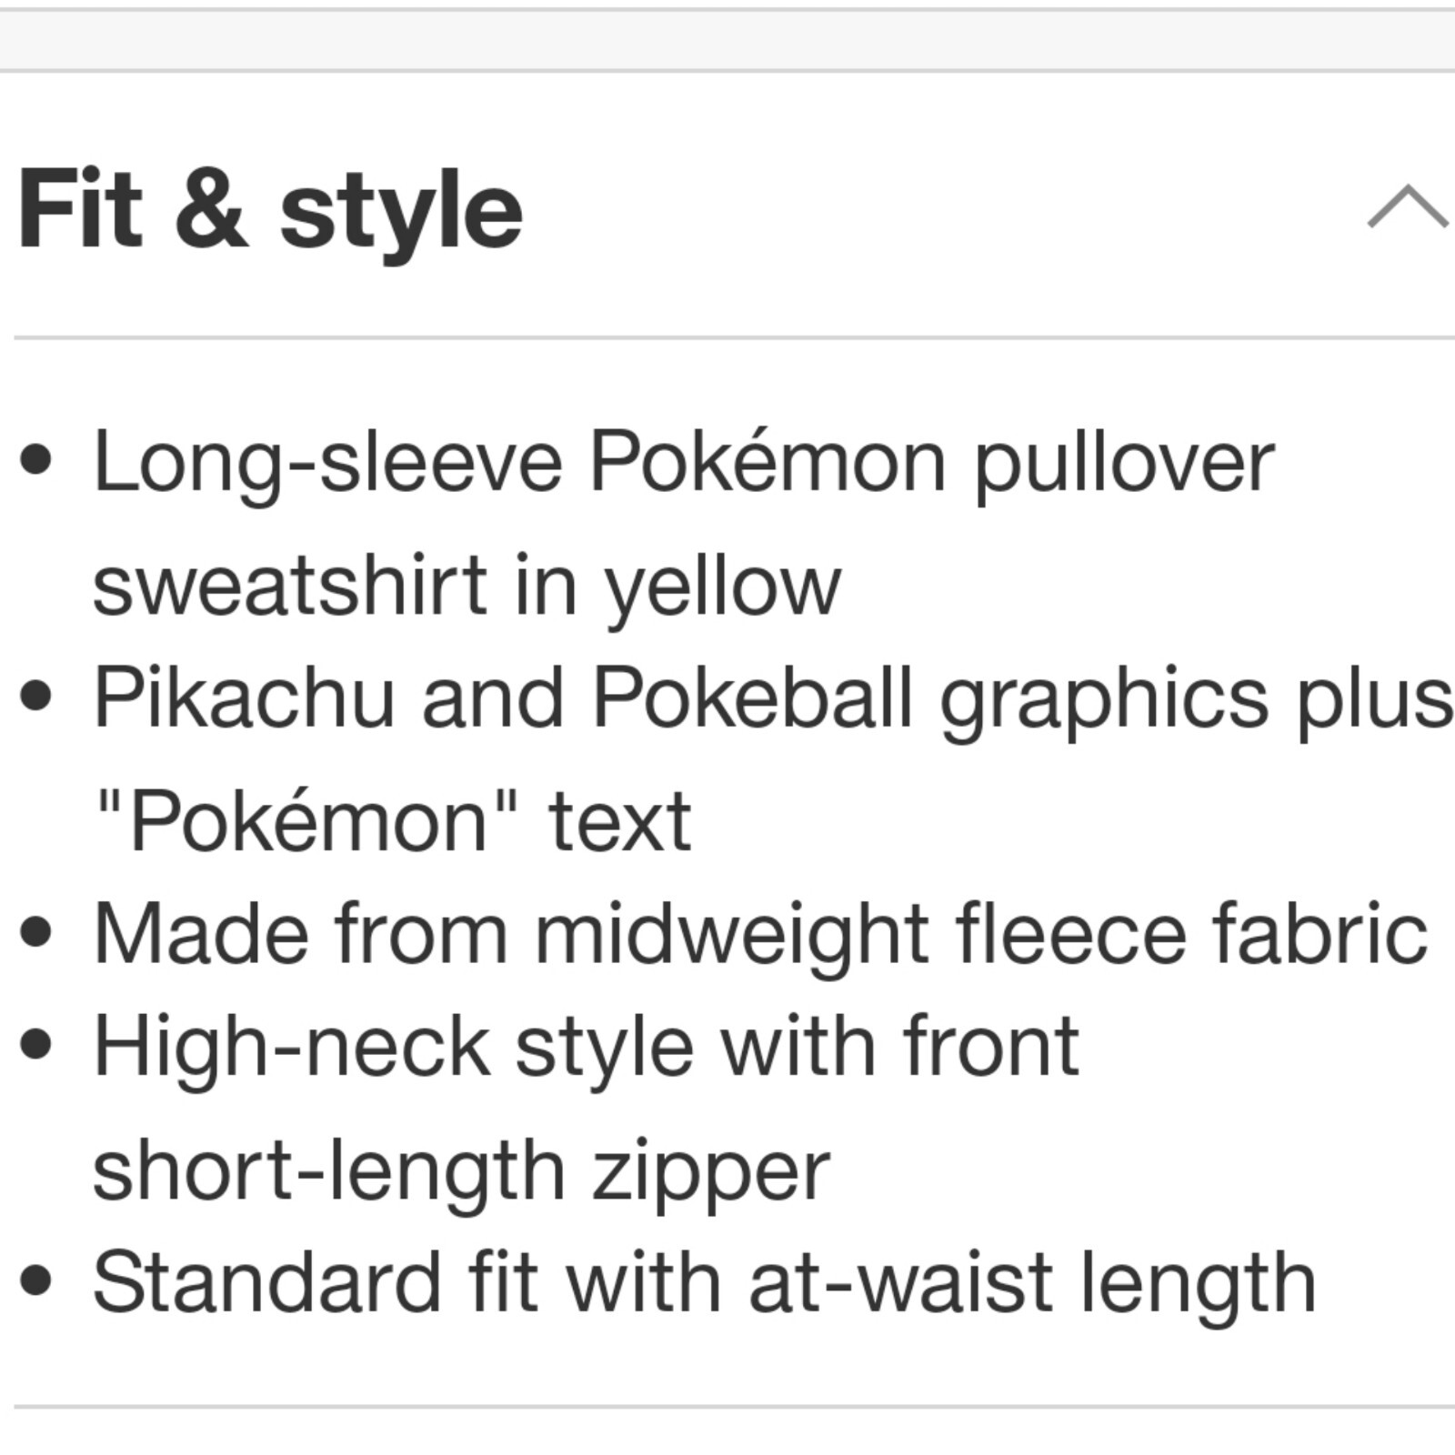
Task: Click bullet point before "High-neck"
Action: tap(35, 1046)
